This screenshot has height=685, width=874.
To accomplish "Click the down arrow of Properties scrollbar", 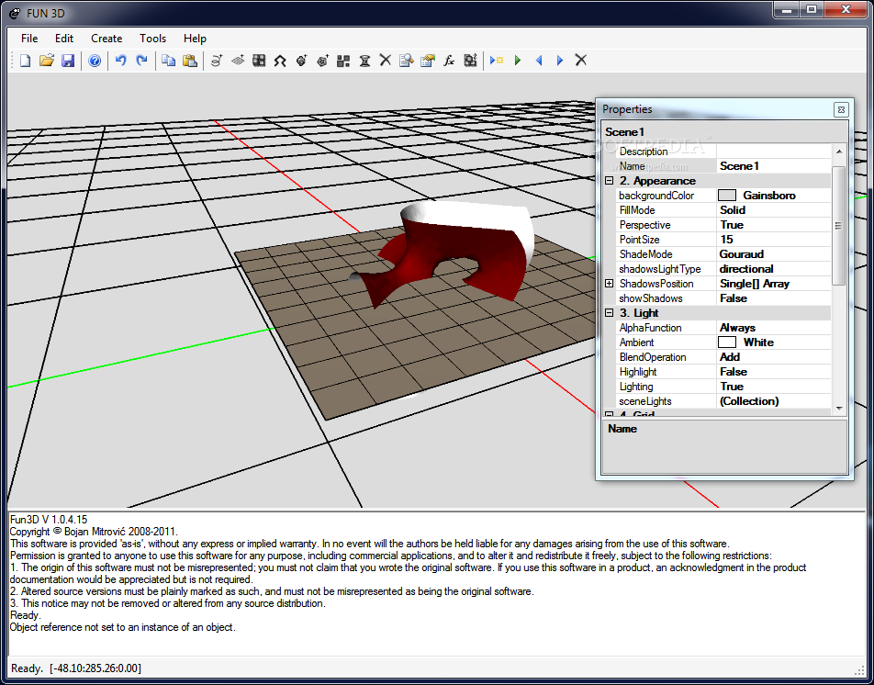I will pyautogui.click(x=839, y=409).
